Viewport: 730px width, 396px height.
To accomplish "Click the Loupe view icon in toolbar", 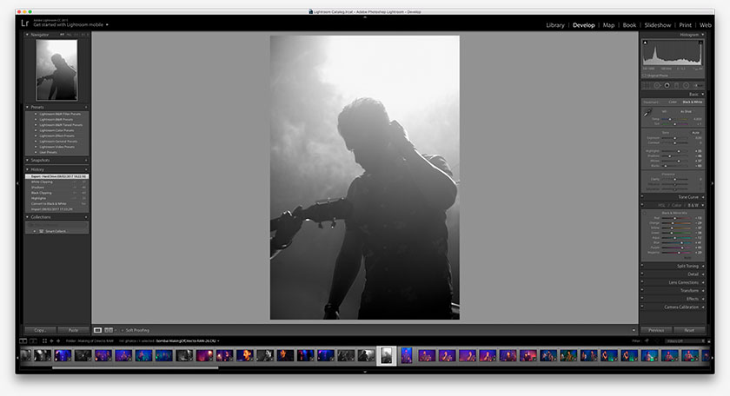I will 97,330.
